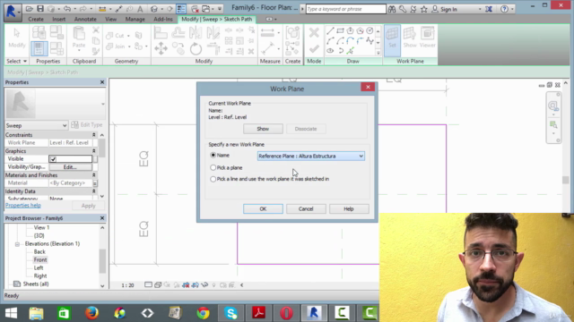Collapse the Materials and Finishes section
The width and height of the screenshot is (574, 322).
click(x=93, y=175)
